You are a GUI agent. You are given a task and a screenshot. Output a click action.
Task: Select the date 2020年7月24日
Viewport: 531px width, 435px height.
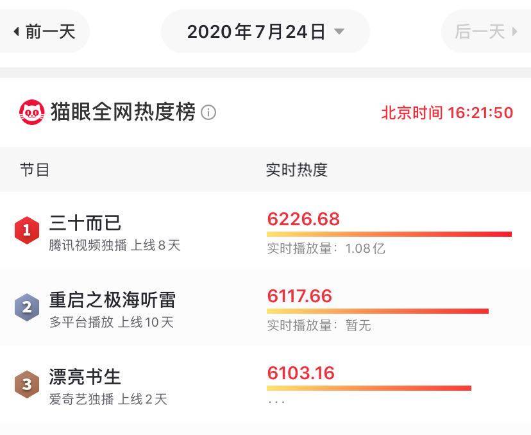[x=255, y=31]
